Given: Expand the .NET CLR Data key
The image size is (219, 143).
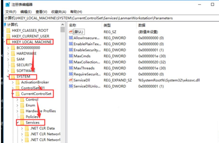Looking at the screenshot, I should coord(22,128).
